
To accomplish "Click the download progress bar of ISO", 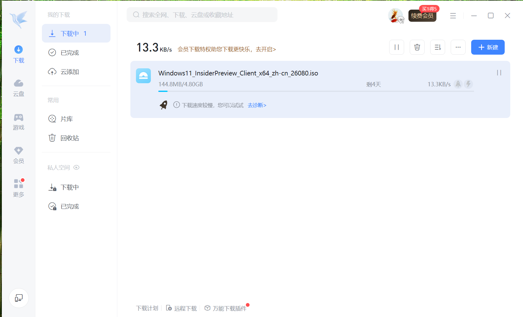I will click(x=316, y=91).
